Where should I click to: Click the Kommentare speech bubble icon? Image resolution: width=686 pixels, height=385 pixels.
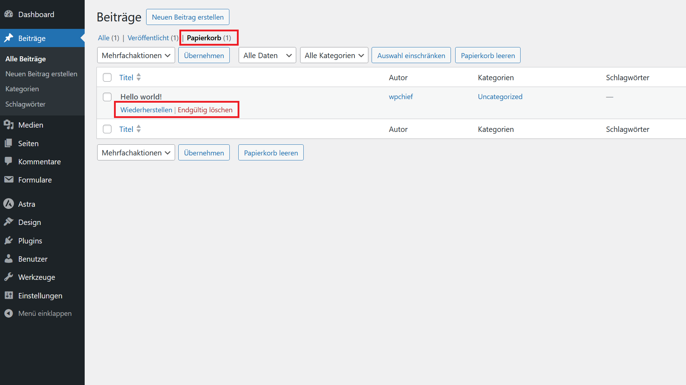(9, 161)
